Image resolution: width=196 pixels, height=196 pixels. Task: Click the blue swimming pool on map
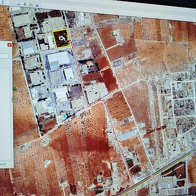[x=65, y=116]
